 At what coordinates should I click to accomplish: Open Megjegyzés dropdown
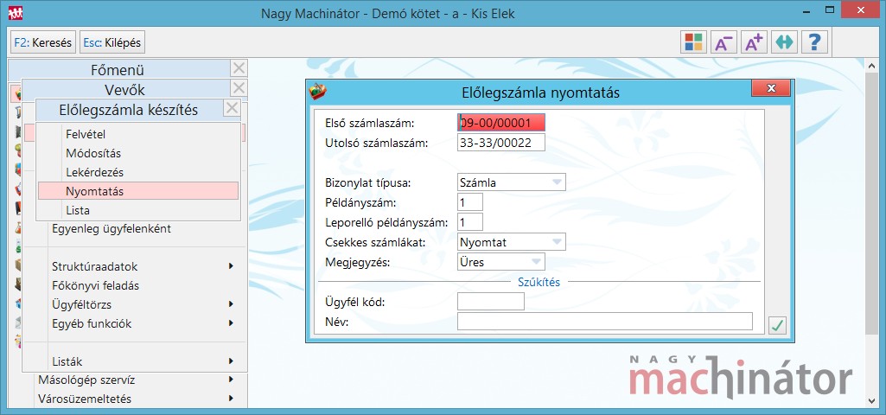pyautogui.click(x=501, y=262)
